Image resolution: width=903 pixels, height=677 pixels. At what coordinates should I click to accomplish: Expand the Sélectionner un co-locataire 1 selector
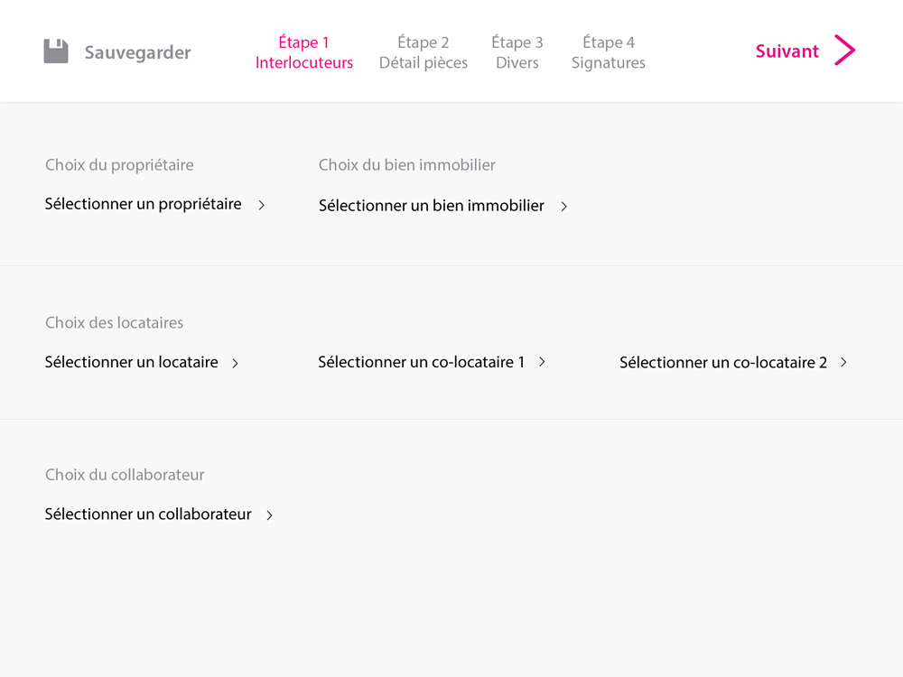pyautogui.click(x=432, y=362)
